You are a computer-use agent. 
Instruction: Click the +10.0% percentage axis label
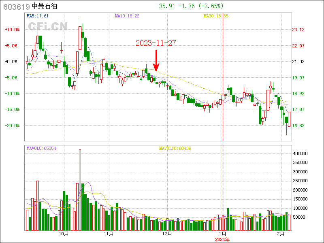(x=12, y=30)
